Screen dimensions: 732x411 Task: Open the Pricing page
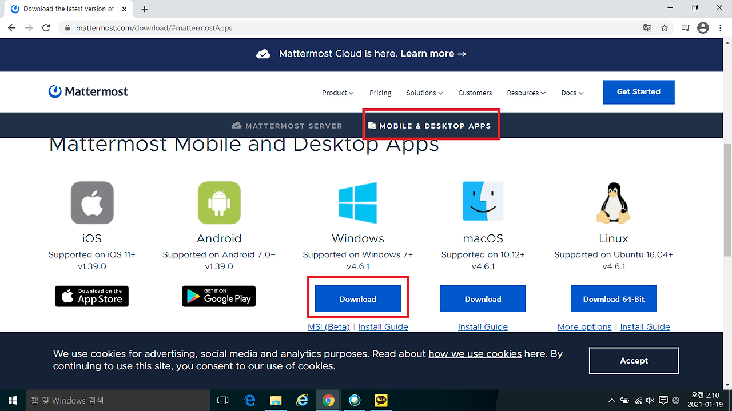[x=380, y=93]
